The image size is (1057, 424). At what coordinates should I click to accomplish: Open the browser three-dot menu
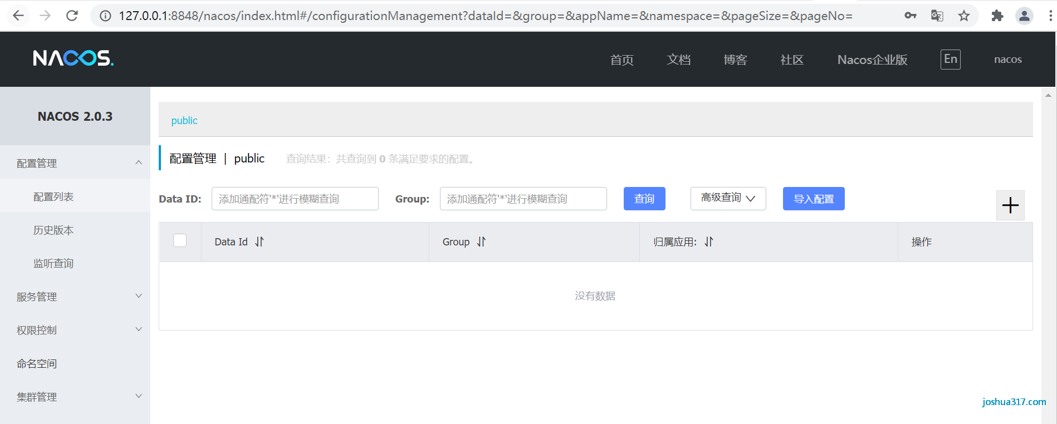(x=1050, y=16)
